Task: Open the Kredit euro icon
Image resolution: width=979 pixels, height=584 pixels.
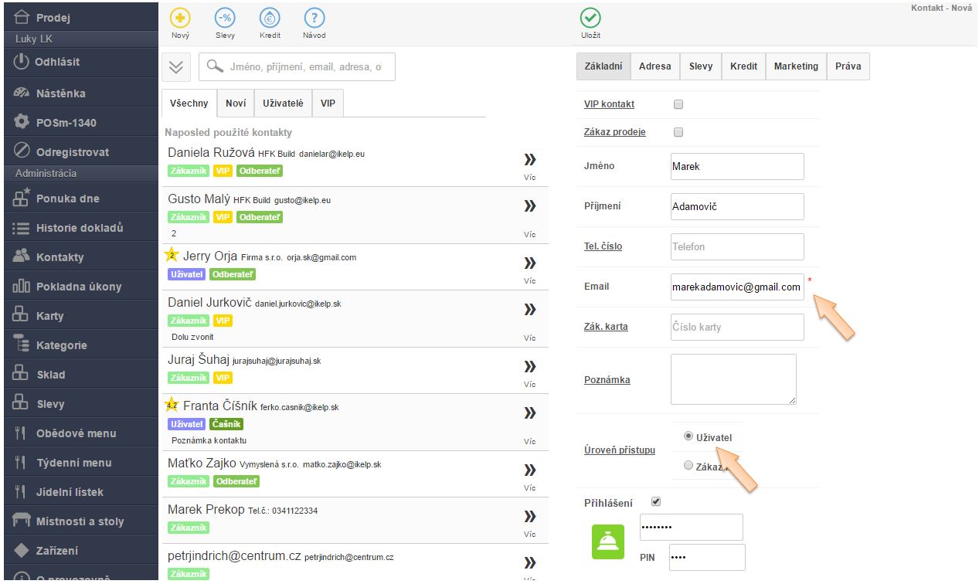Action: pos(270,19)
